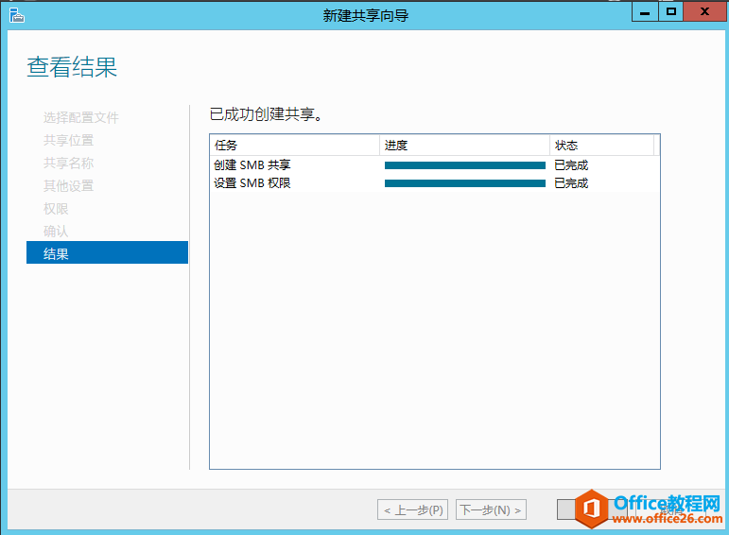Go to the 共享位置 step

pyautogui.click(x=68, y=141)
